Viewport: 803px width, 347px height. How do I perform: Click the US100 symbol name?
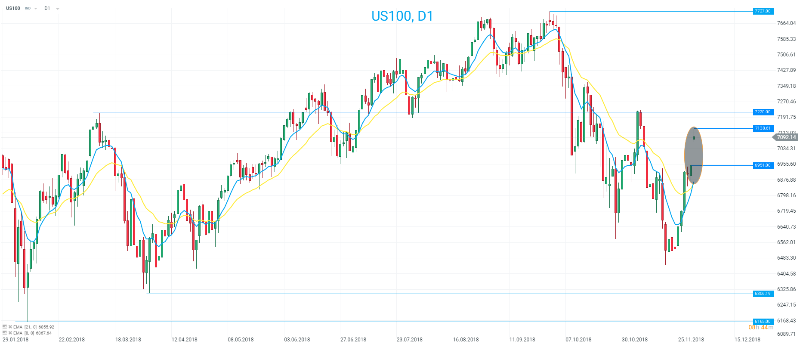pos(13,8)
